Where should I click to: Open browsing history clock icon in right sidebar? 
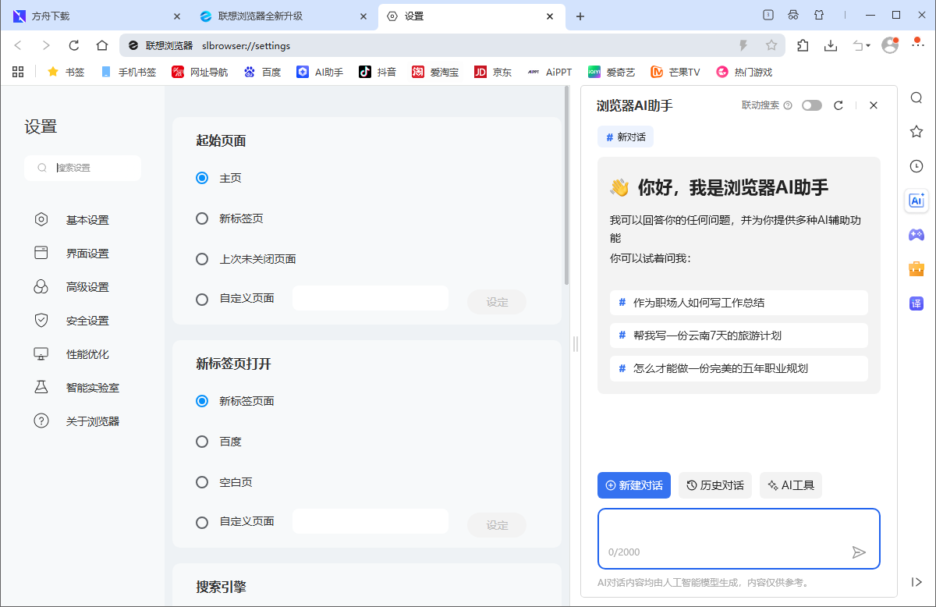[x=916, y=166]
